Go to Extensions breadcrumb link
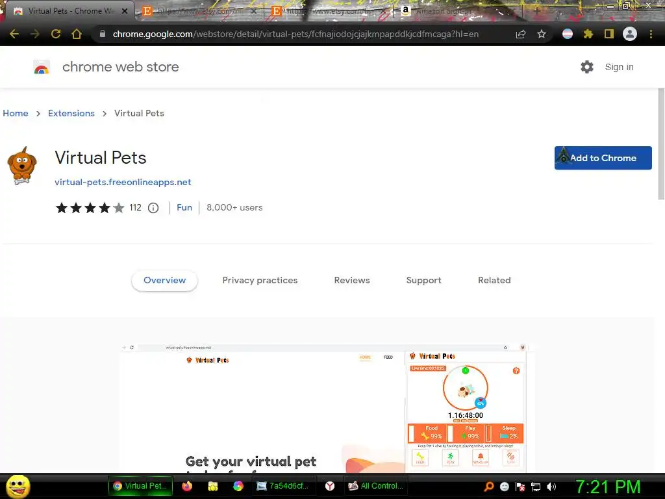665x499 pixels. click(x=71, y=113)
